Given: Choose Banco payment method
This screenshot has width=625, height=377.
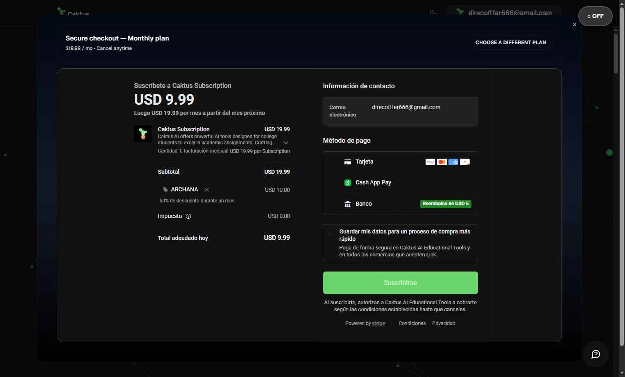Looking at the screenshot, I should click(x=401, y=204).
